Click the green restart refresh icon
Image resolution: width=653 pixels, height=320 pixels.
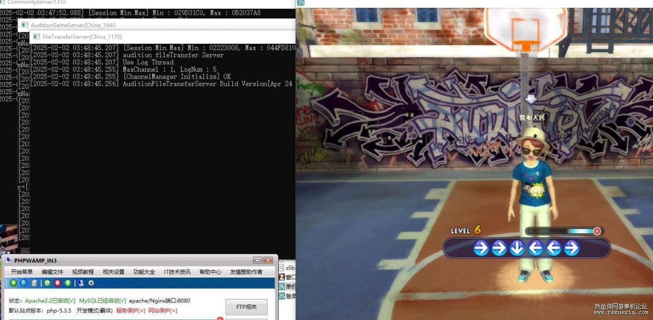pyautogui.click(x=47, y=283)
